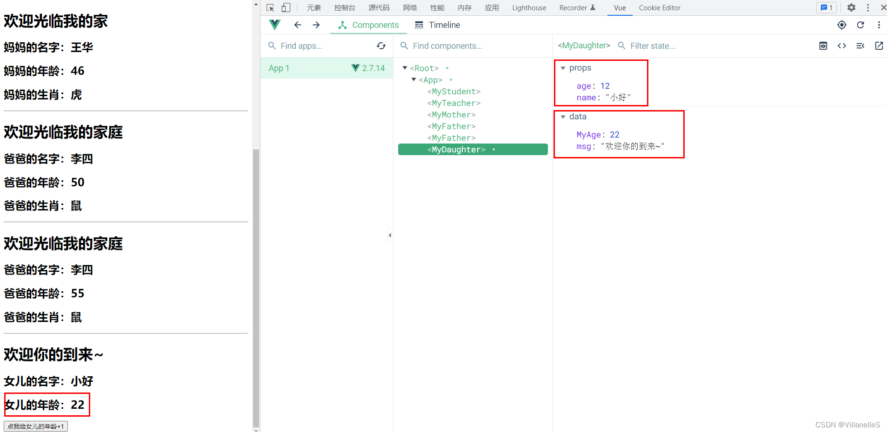887x432 pixels.
Task: Refresh the apps list icon
Action: [381, 46]
